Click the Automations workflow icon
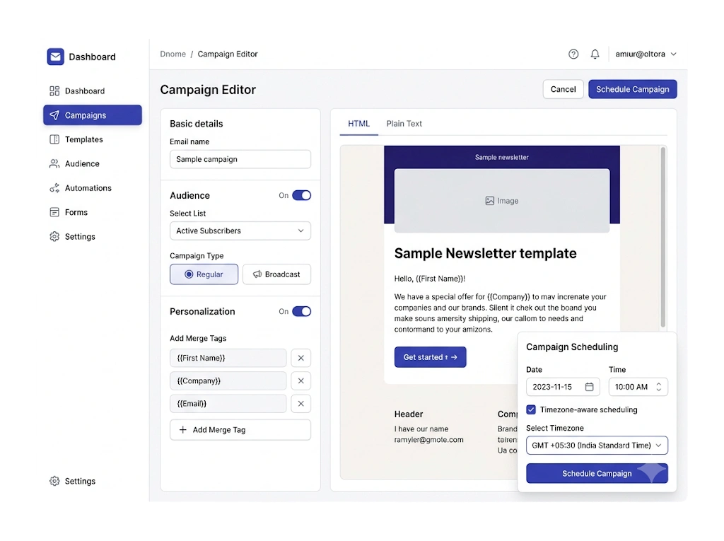The height and width of the screenshot is (541, 724). [54, 188]
